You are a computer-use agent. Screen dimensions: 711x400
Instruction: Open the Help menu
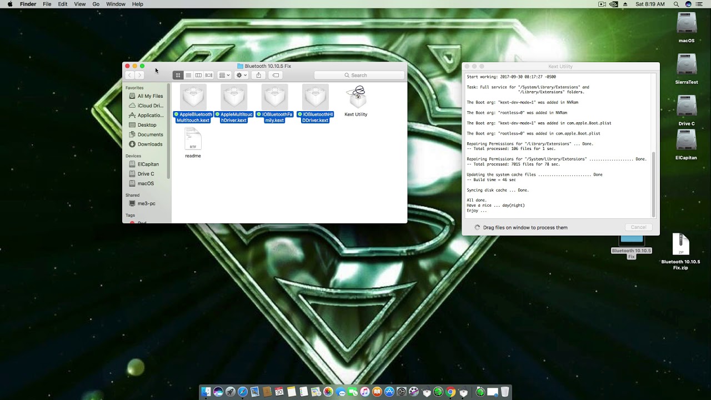[137, 4]
